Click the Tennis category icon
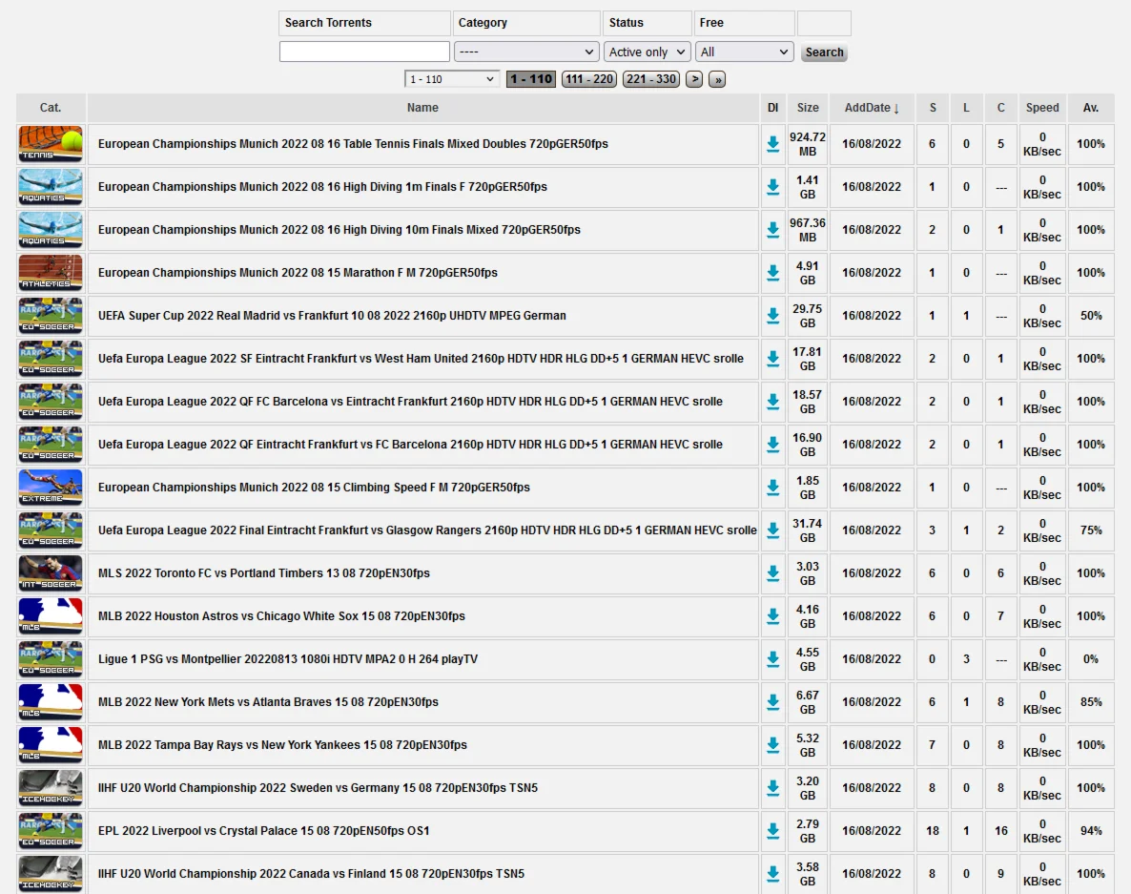The width and height of the screenshot is (1131, 894). [x=51, y=144]
